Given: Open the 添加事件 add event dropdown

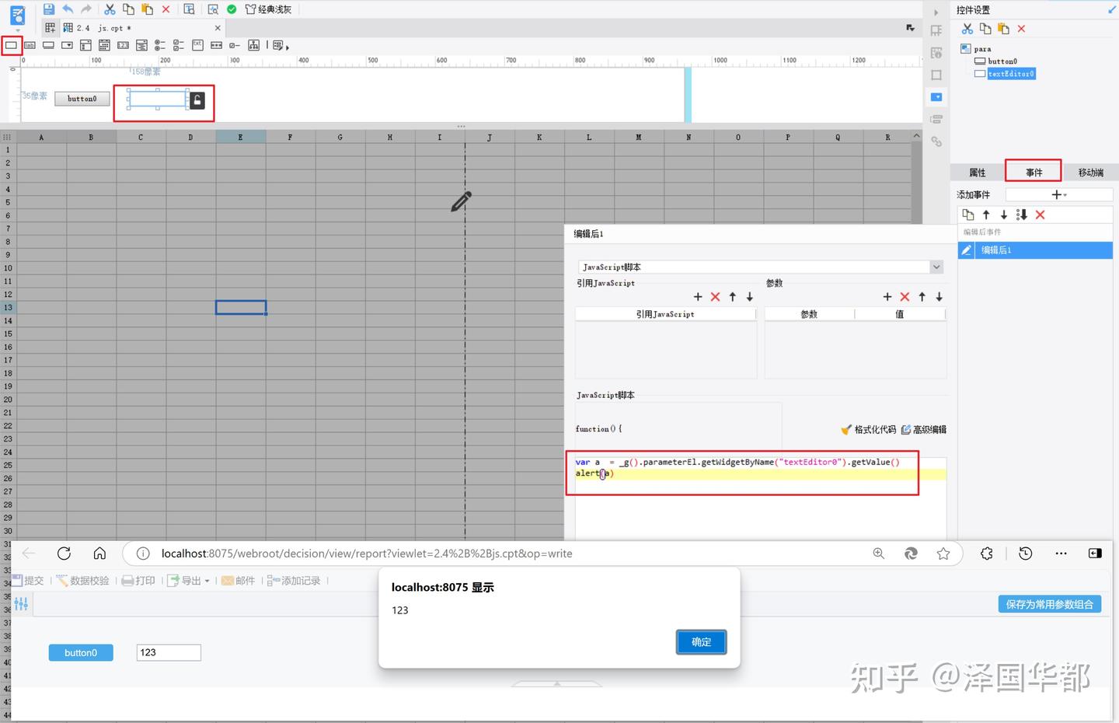Looking at the screenshot, I should pyautogui.click(x=1058, y=194).
